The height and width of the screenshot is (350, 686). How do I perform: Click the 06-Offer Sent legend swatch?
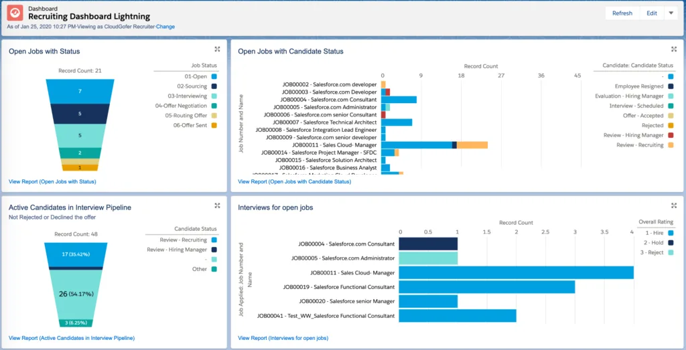(214, 125)
